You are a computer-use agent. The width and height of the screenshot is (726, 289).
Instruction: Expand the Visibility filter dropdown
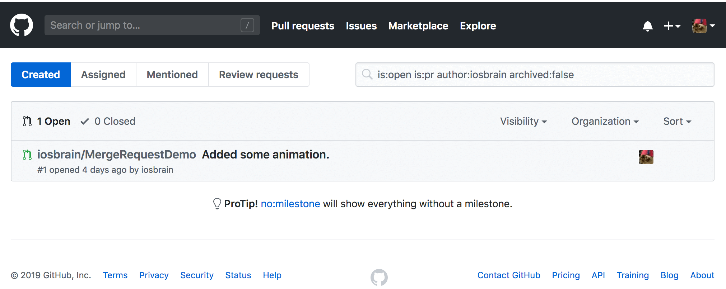click(x=523, y=121)
